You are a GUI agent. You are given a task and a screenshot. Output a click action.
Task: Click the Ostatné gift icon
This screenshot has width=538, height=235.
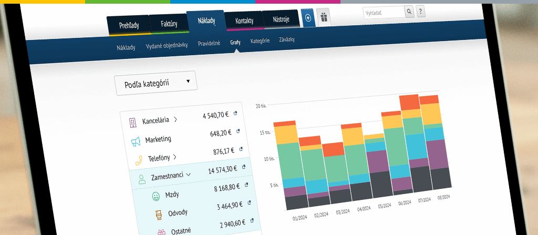point(162,232)
